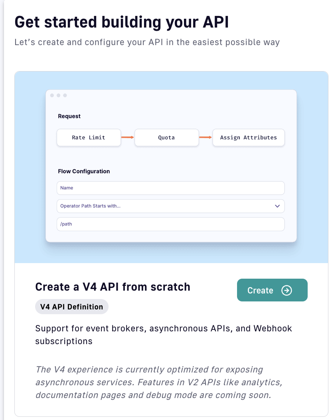Click the third window dot in mockup

(65, 95)
